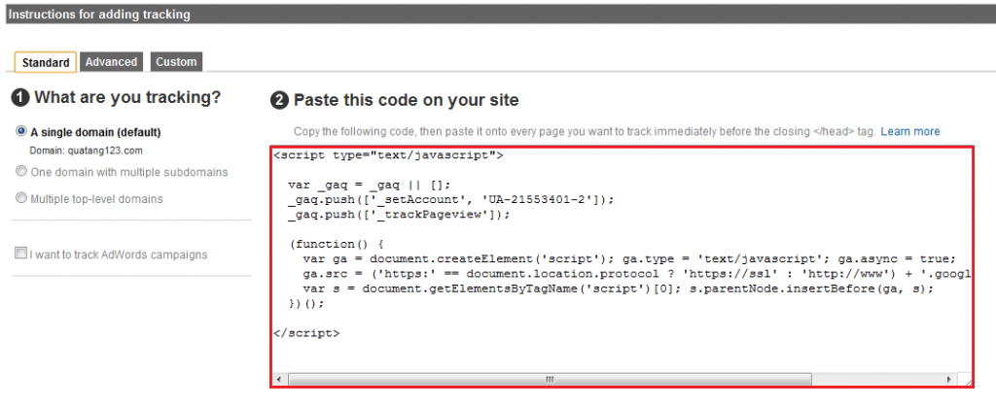Click the '_setAccount' UA-21553401-2 code line
Image resolution: width=996 pixels, height=407 pixels.
(x=451, y=200)
